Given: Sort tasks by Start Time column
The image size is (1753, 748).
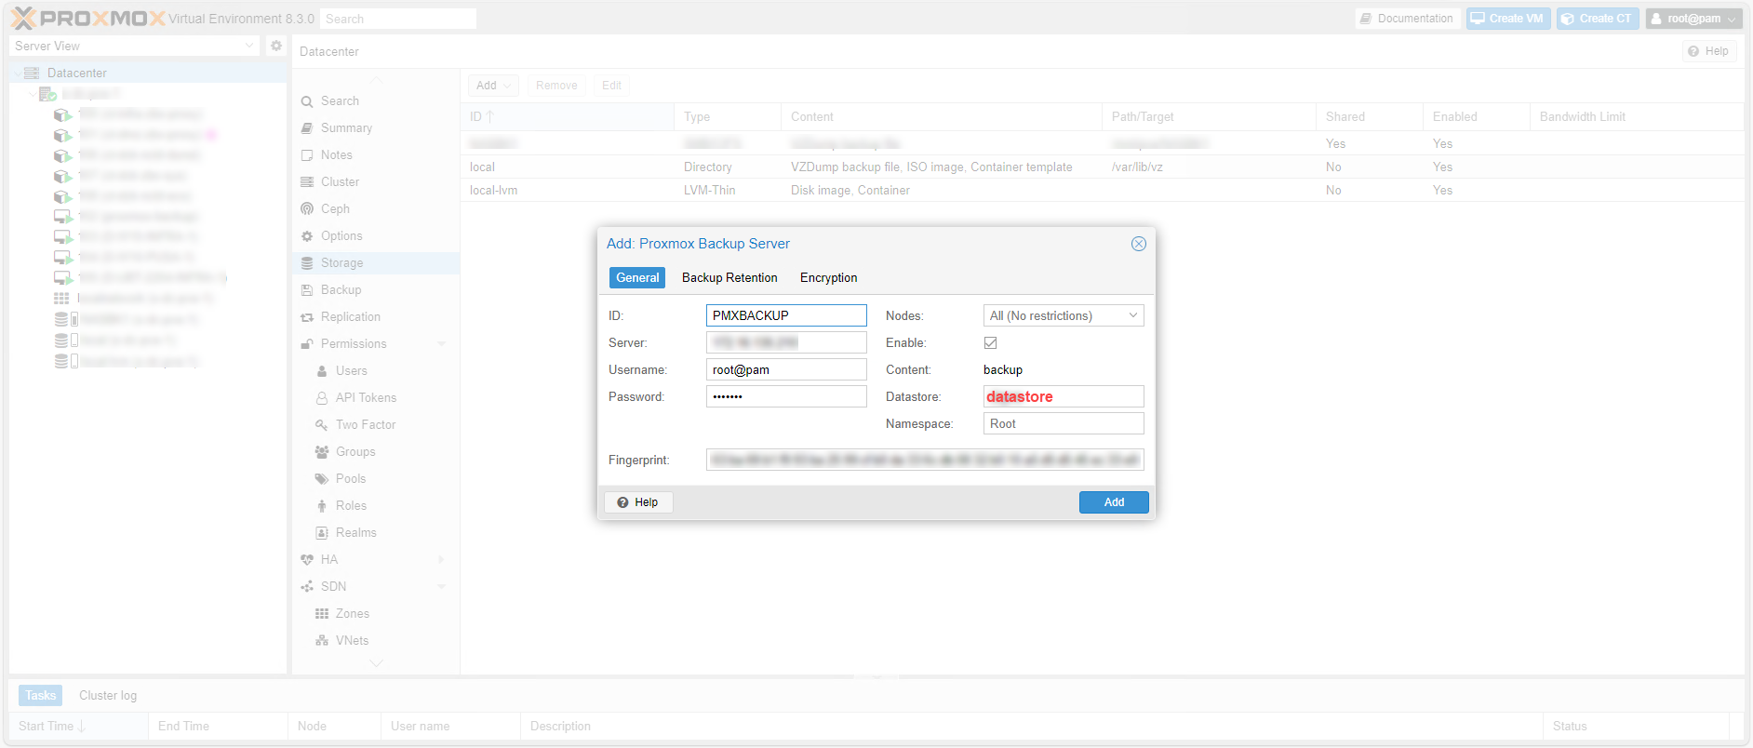Looking at the screenshot, I should [x=78, y=727].
